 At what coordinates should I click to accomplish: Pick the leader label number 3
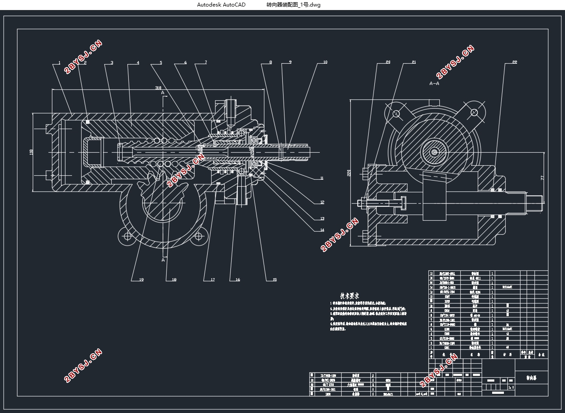(112, 63)
